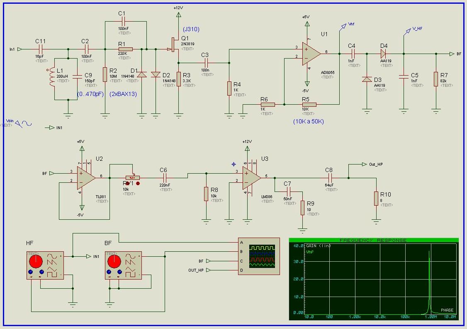Click the 'TL081' part label
Screen dimensions: 467x329
(x=101, y=197)
